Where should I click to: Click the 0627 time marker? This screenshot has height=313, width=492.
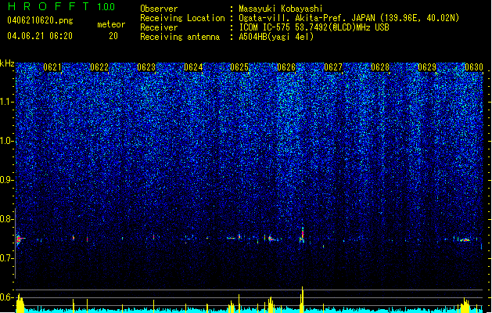333,67
